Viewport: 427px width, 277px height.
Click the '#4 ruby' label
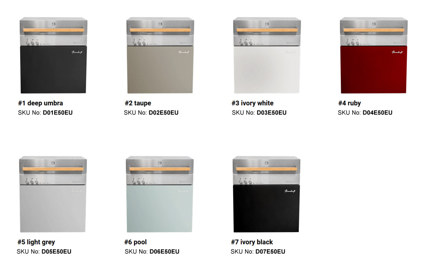[x=349, y=103]
